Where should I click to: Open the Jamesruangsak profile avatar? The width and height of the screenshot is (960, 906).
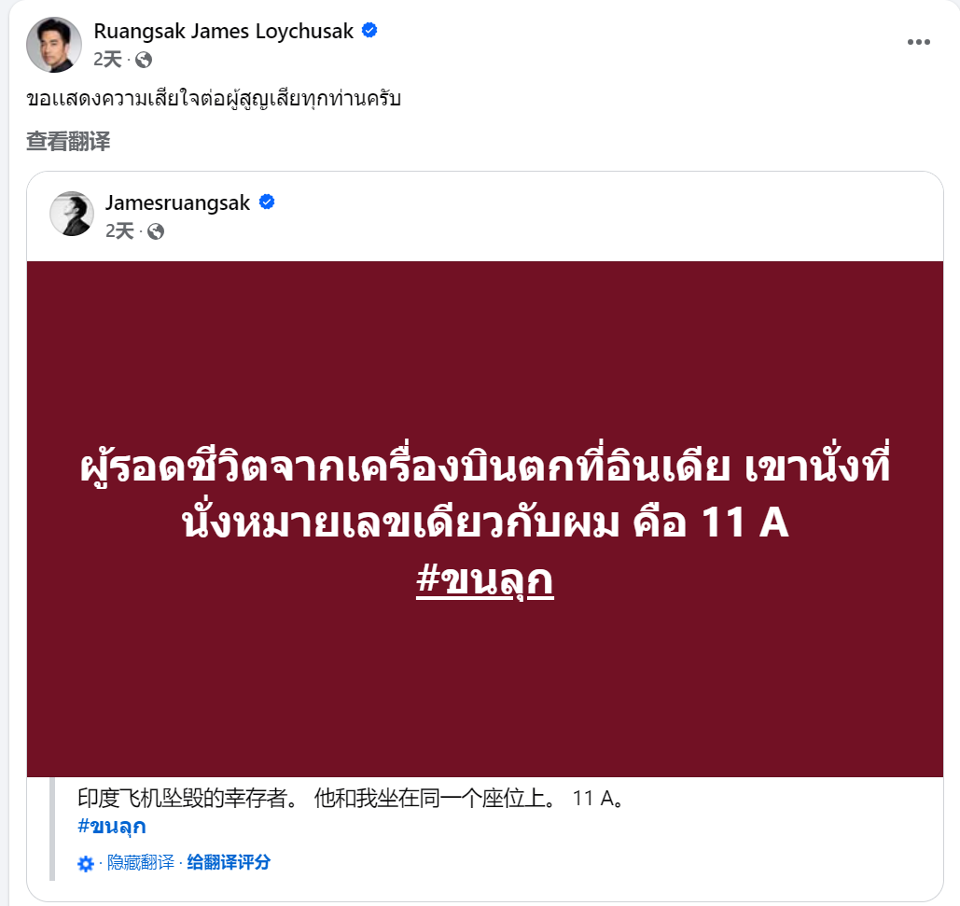pos(72,214)
